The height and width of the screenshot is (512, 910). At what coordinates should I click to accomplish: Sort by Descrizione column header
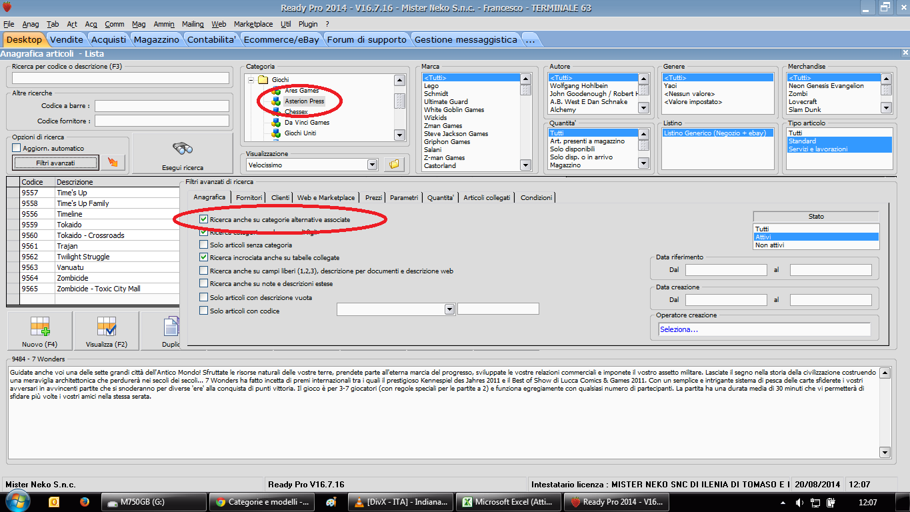click(x=117, y=182)
